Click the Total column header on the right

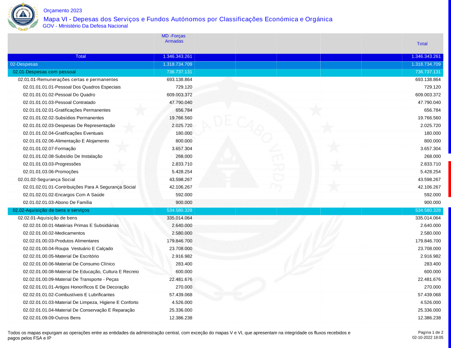[x=422, y=44]
